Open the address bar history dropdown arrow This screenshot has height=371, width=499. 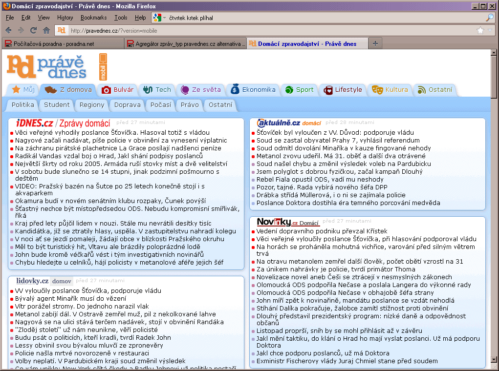(490, 31)
